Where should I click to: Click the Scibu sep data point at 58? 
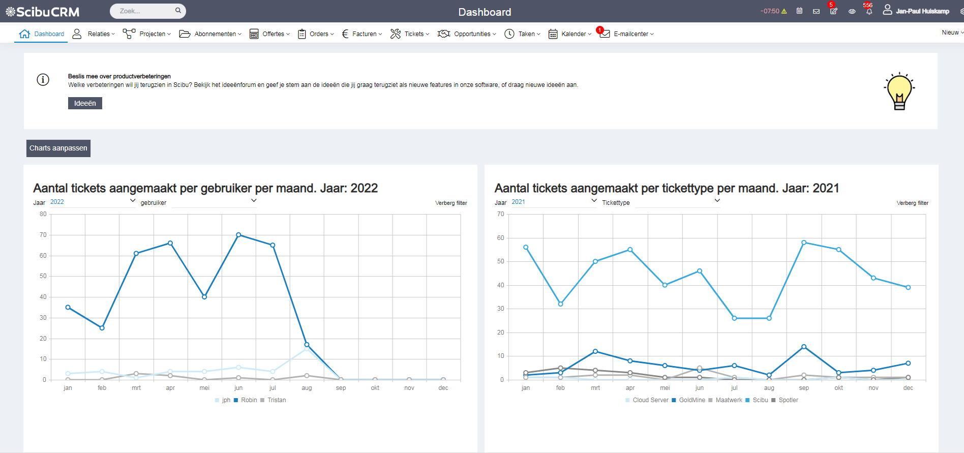(804, 243)
